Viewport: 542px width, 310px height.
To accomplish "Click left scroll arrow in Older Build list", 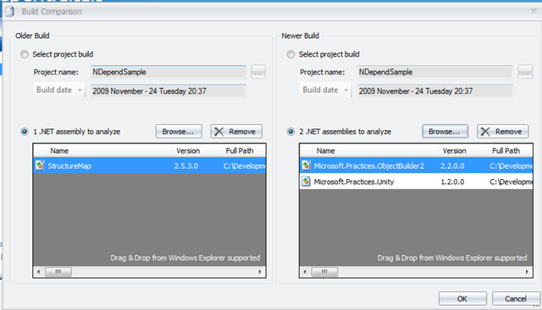I will (38, 272).
